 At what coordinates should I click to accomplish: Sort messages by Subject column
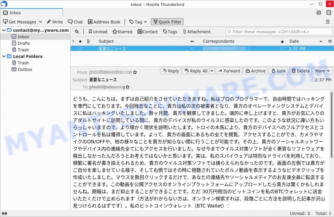[106, 41]
